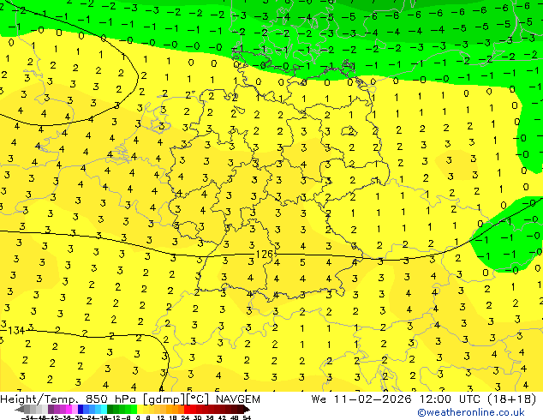Viewport: 543px width, 420px height.
Task: Click the pure red swatch in the legend
Action: coord(187,410)
